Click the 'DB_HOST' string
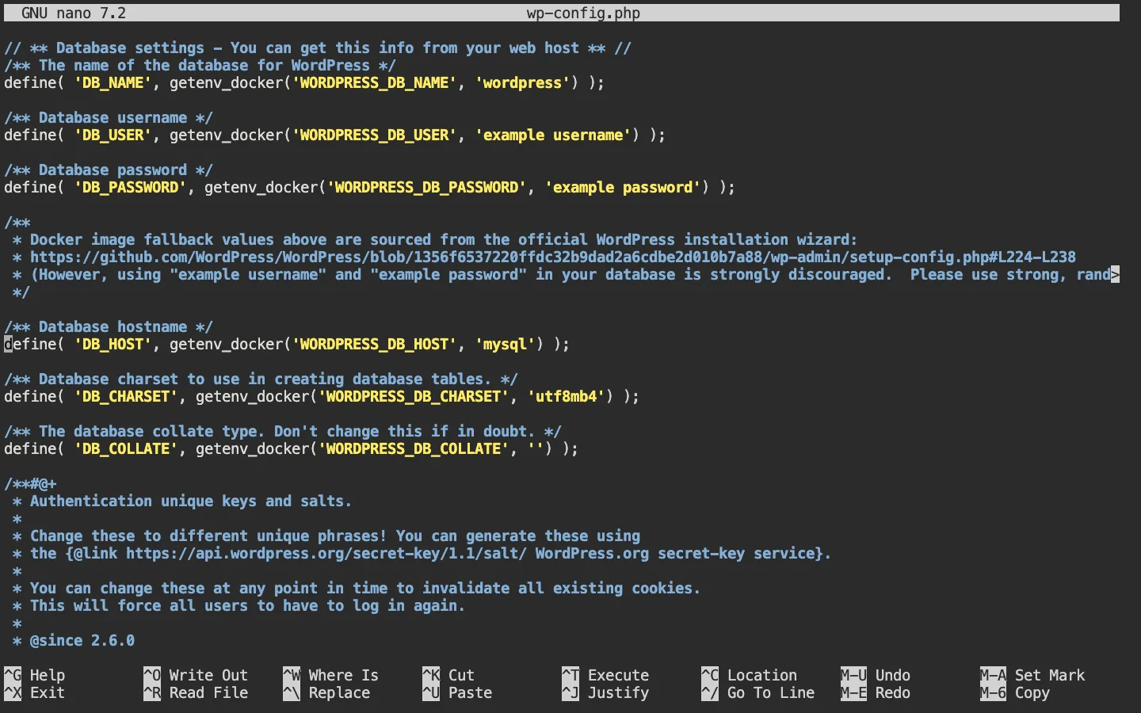 point(113,344)
